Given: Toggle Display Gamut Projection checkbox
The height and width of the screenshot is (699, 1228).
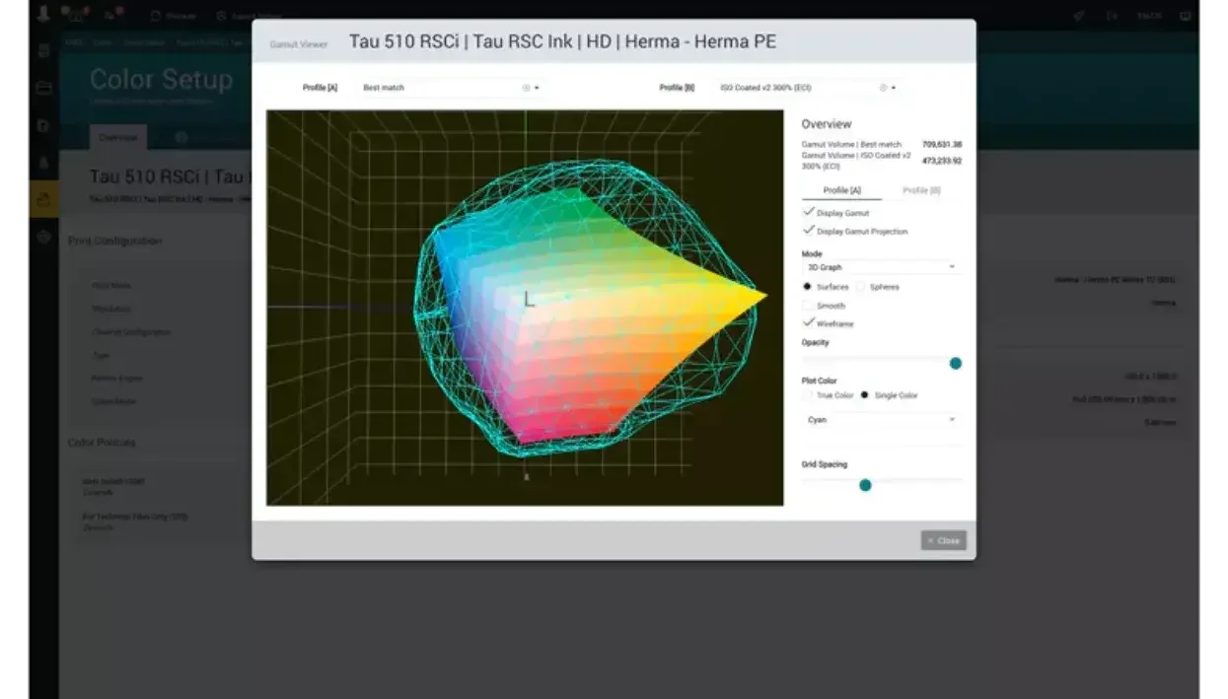Looking at the screenshot, I should tap(809, 231).
